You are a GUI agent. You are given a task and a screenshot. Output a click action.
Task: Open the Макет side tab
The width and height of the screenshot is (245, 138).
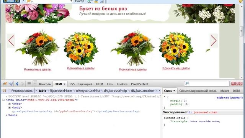[225, 91]
